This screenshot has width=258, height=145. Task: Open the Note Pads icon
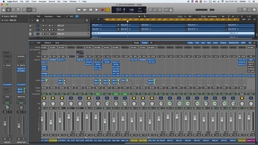coord(245,10)
